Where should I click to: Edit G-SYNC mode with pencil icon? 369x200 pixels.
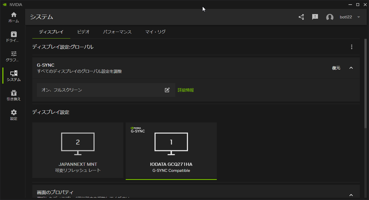click(x=167, y=90)
